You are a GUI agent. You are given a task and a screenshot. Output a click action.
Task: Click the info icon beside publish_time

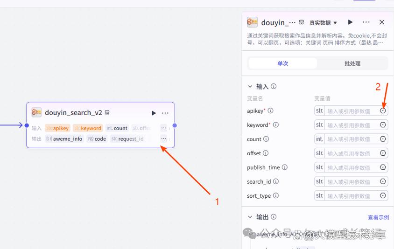click(284, 167)
